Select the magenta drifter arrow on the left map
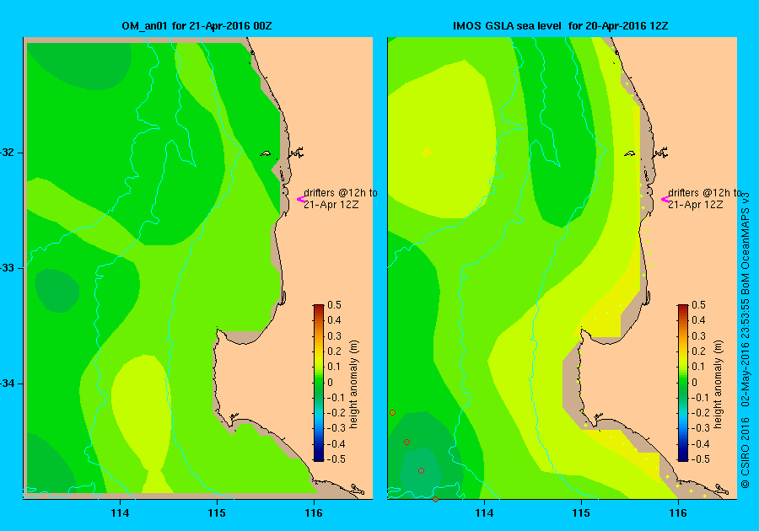759x531 pixels. (x=300, y=199)
